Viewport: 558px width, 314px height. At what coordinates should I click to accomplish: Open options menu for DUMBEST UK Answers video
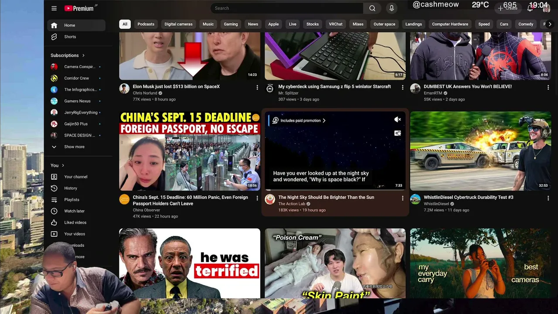(548, 88)
